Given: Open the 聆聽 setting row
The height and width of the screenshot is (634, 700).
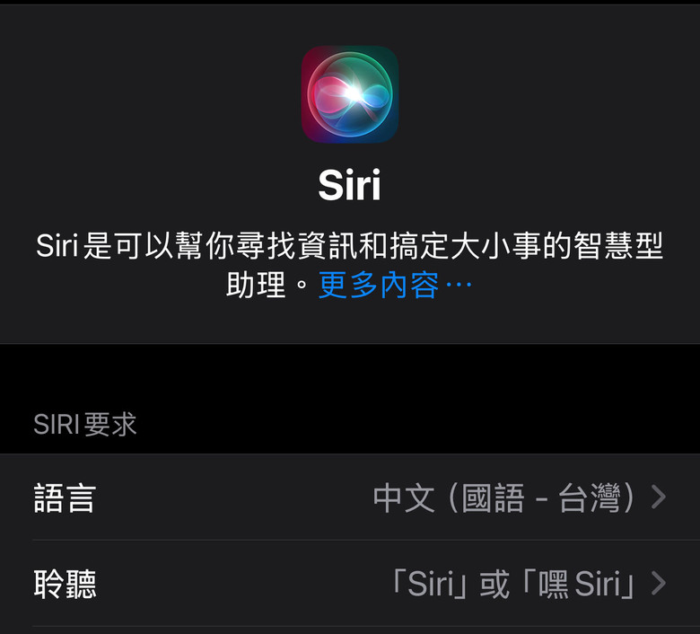Looking at the screenshot, I should tap(350, 583).
